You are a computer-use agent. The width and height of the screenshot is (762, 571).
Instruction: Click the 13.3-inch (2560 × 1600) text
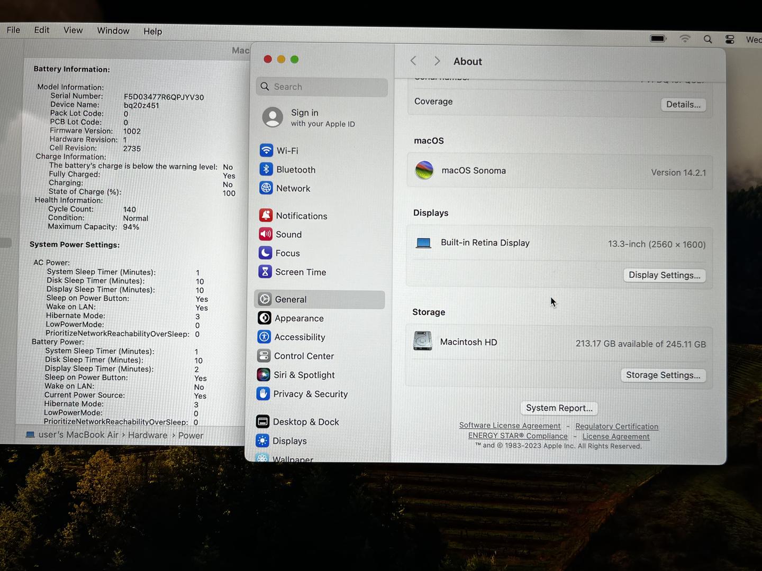657,244
